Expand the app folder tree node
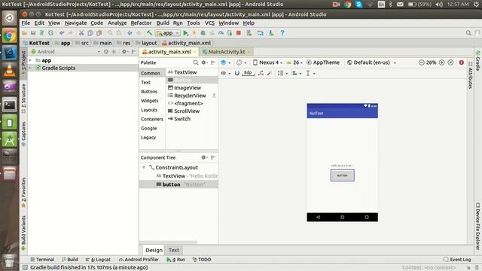The image size is (482, 271). (x=30, y=60)
